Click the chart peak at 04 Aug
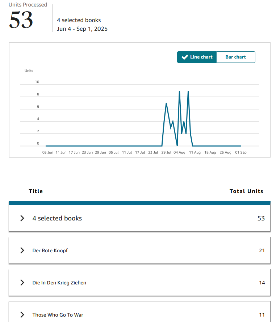Screen dimensions: 276x322 pyautogui.click(x=179, y=91)
